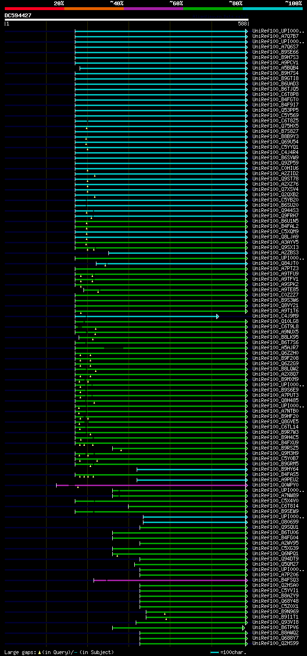Click the purple ~60% identity legend segment

[153, 9]
